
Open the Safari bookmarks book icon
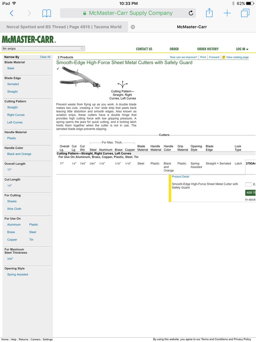(x=47, y=13)
